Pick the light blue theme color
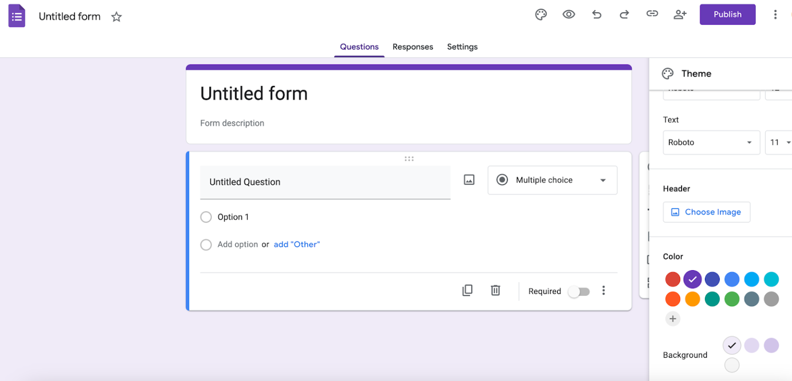This screenshot has height=381, width=792. point(751,279)
